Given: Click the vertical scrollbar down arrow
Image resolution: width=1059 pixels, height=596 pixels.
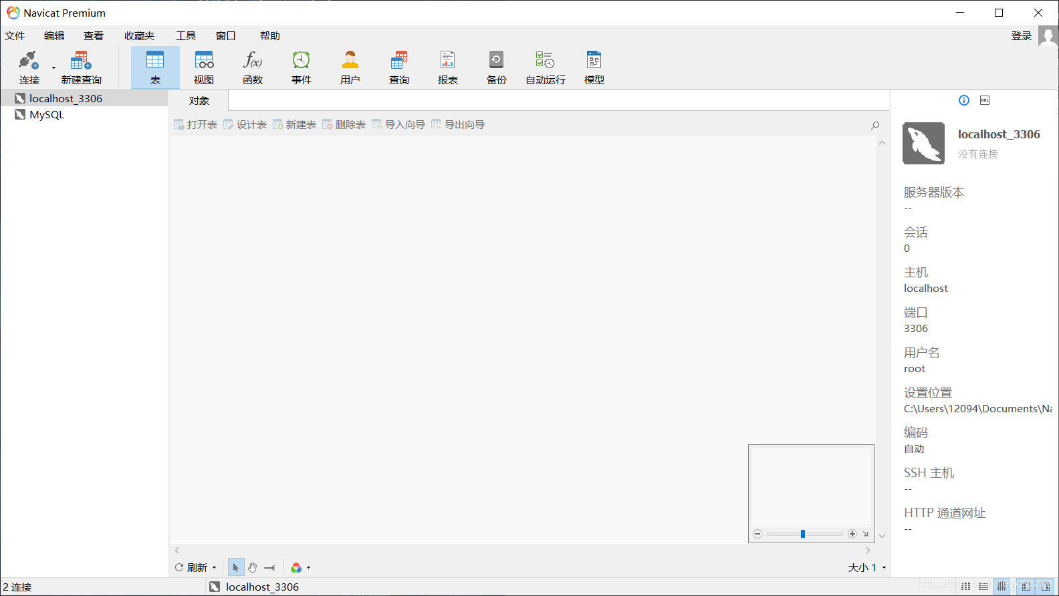Looking at the screenshot, I should (882, 536).
